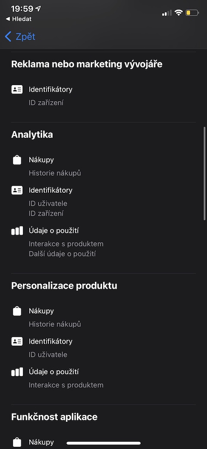Tap the ID card icon under Reklama
The width and height of the screenshot is (207, 449).
click(17, 89)
